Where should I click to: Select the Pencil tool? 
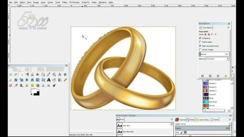(65, 80)
